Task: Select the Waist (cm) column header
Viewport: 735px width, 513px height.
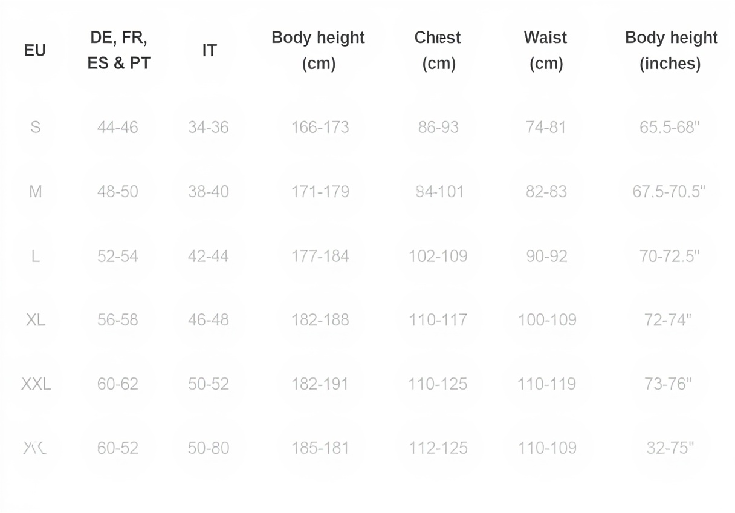Action: 545,50
